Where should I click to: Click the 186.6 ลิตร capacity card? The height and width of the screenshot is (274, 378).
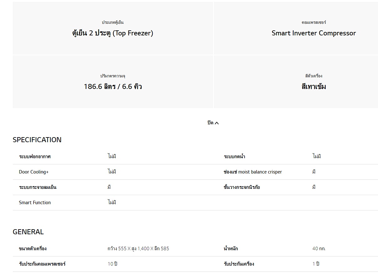[113, 82]
